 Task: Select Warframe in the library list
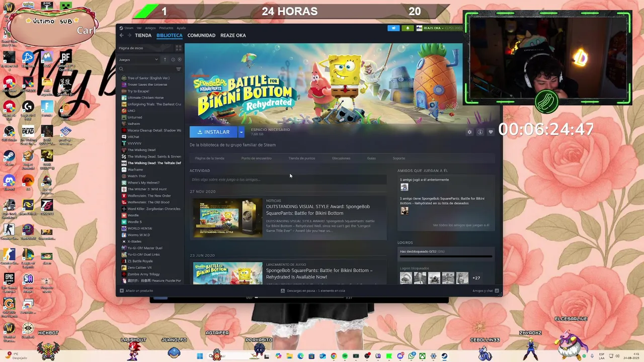tap(135, 169)
